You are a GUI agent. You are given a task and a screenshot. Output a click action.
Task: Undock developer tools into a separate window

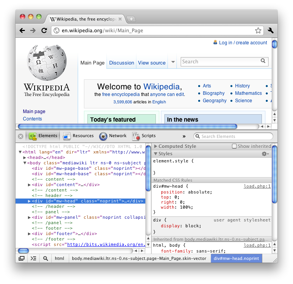click(x=21, y=258)
